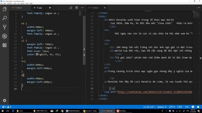Click the Task View taskbar icon

[8, 111]
